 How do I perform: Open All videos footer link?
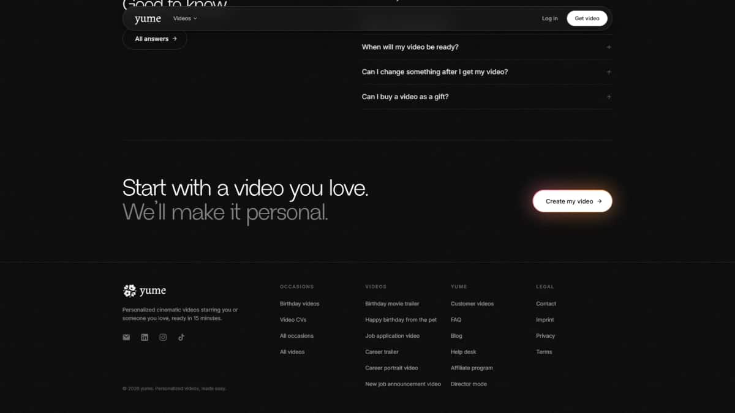point(292,352)
